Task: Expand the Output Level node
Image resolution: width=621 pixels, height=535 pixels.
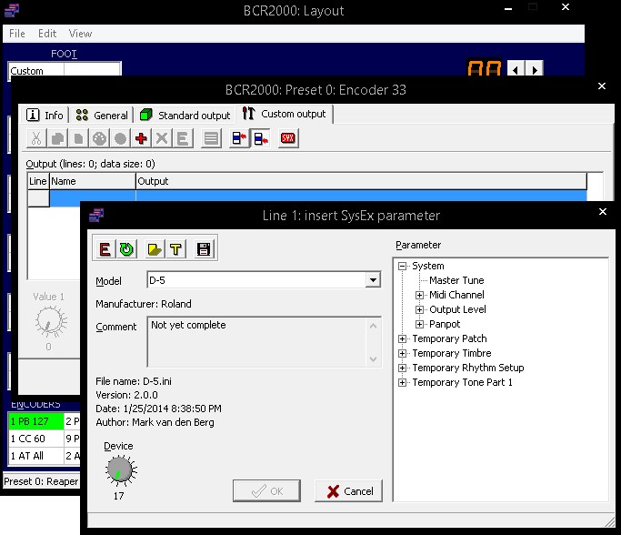Action: pos(420,310)
